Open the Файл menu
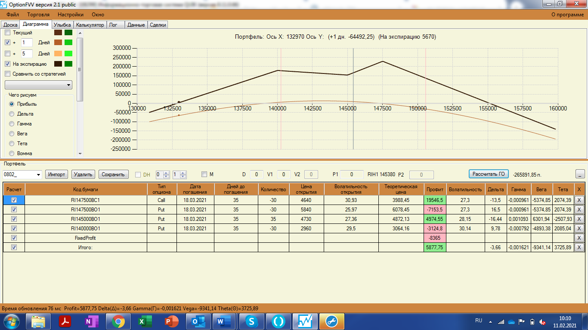 pos(13,15)
